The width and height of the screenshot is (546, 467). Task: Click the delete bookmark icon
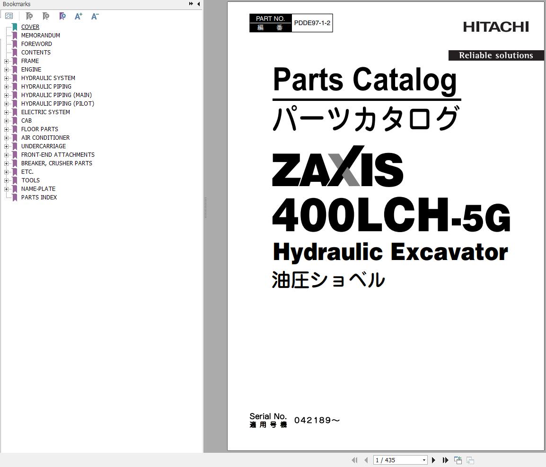[x=29, y=16]
